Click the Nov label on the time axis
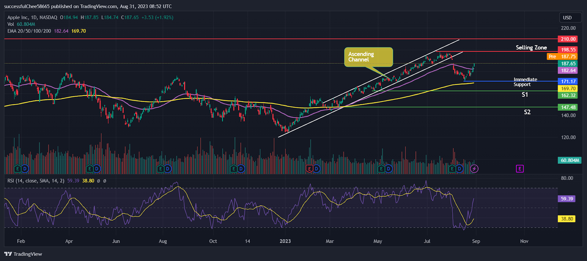 524,241
